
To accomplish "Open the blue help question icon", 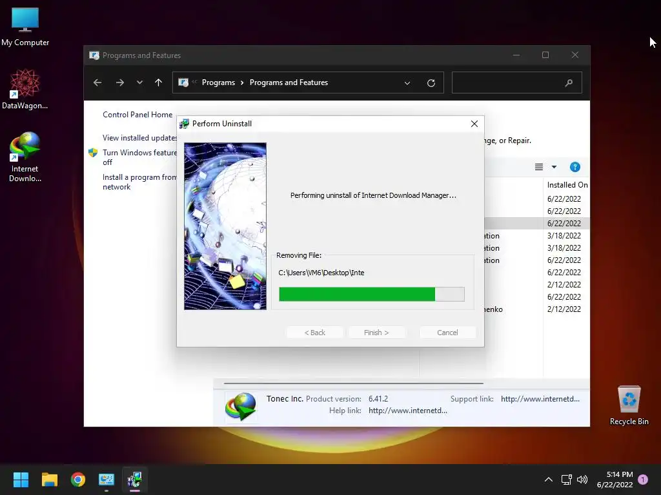I will pyautogui.click(x=575, y=167).
